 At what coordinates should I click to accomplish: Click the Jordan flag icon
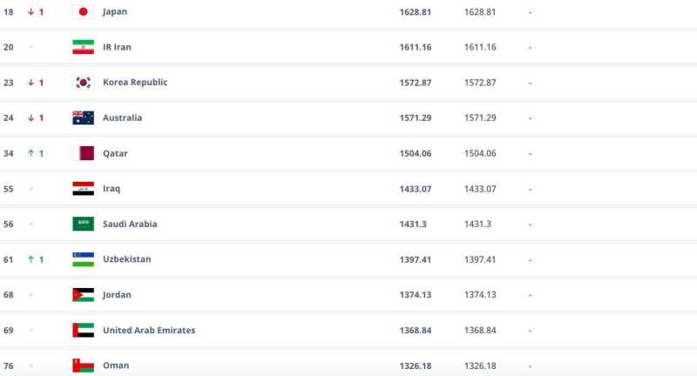pyautogui.click(x=83, y=294)
